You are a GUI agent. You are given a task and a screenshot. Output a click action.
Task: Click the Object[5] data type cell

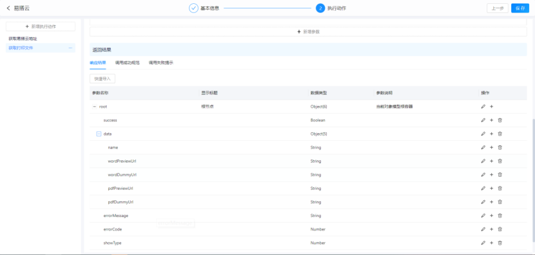(x=318, y=134)
